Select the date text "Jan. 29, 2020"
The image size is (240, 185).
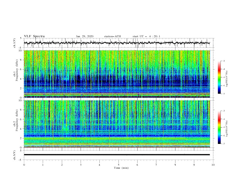pos(85,36)
